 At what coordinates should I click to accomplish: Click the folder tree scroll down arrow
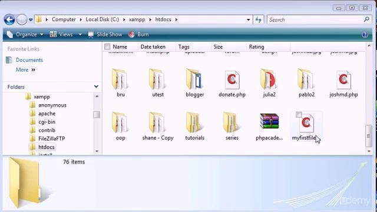coord(97,151)
